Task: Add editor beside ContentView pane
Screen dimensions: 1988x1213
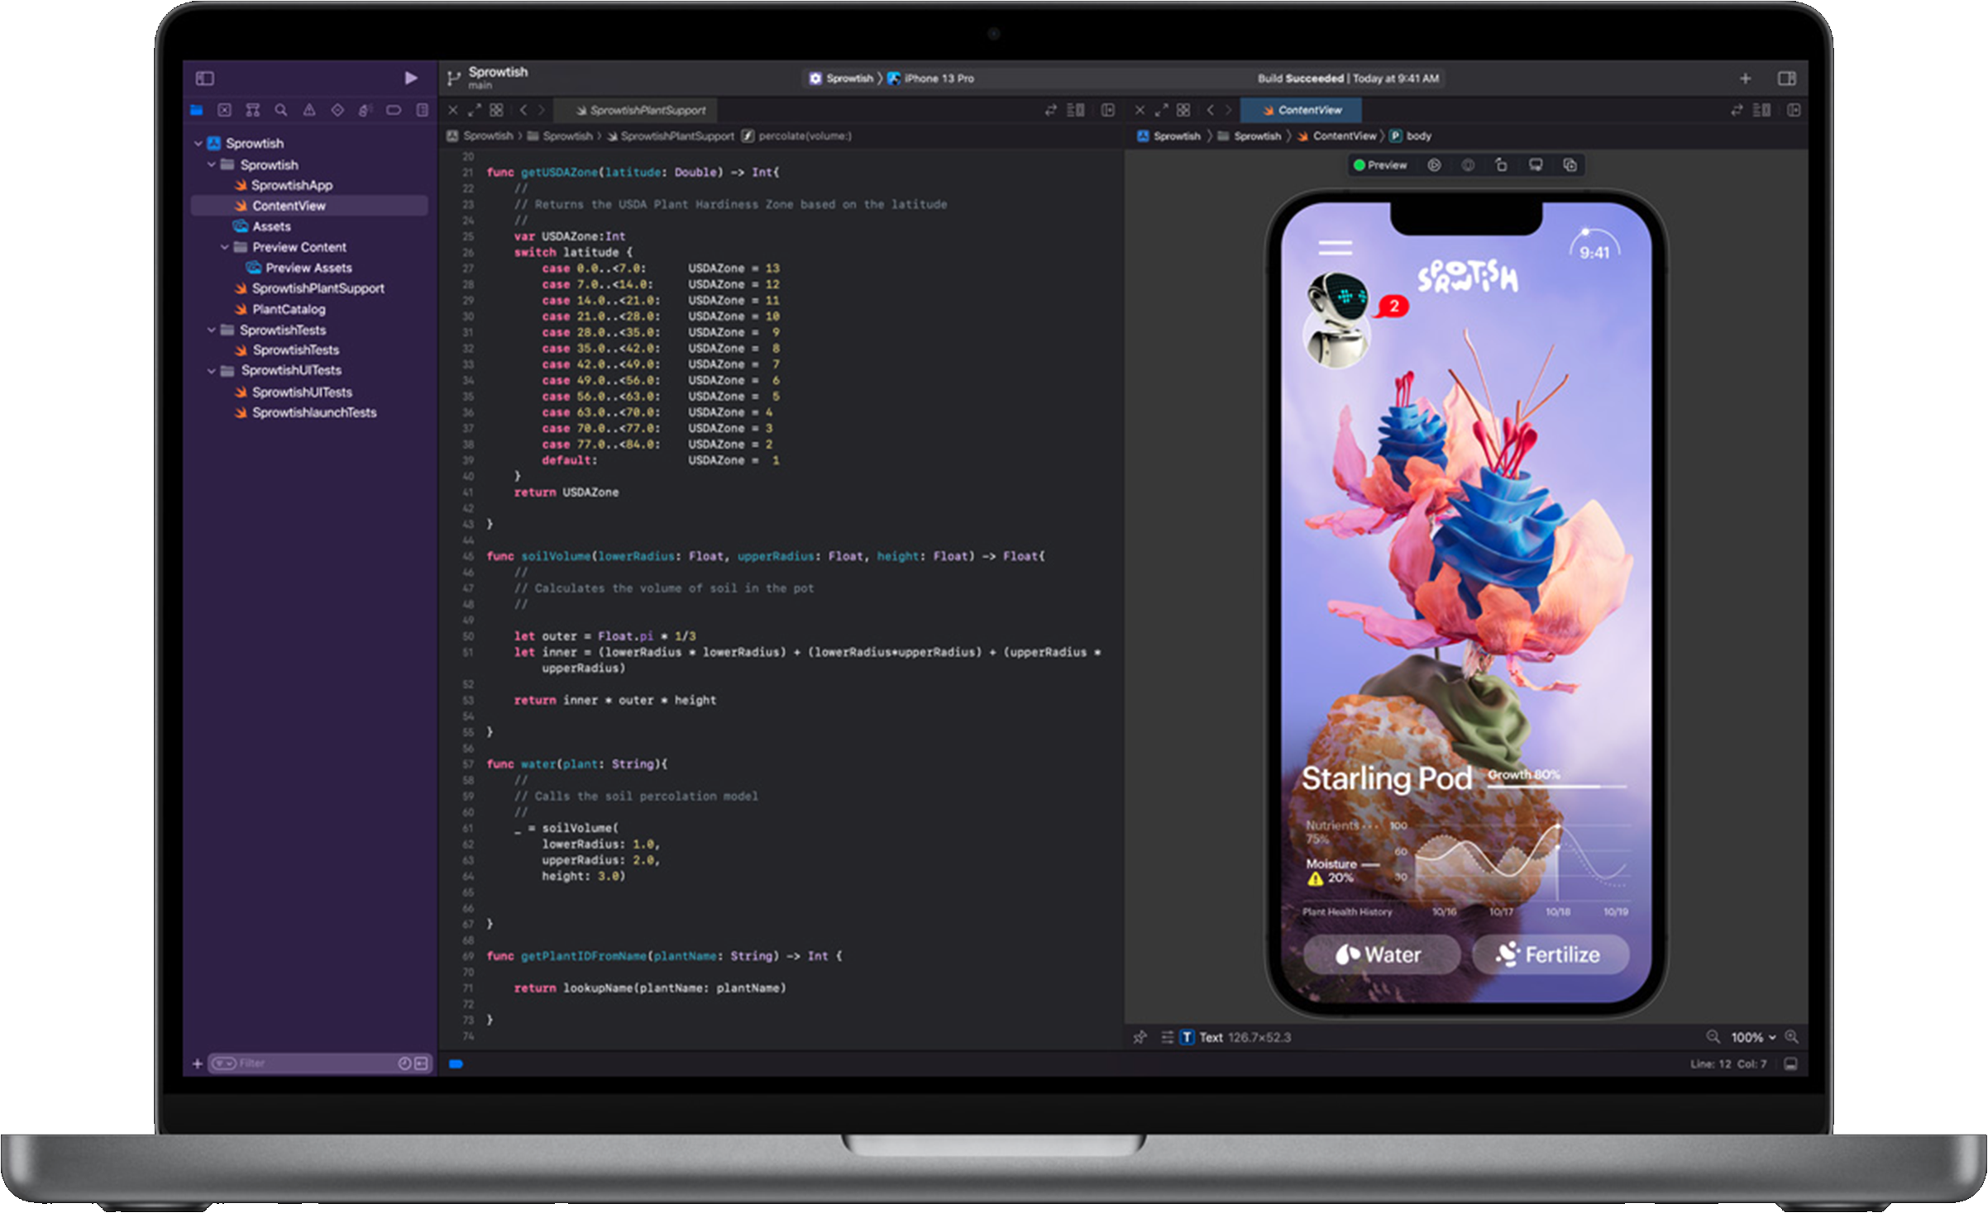Action: [x=1794, y=110]
